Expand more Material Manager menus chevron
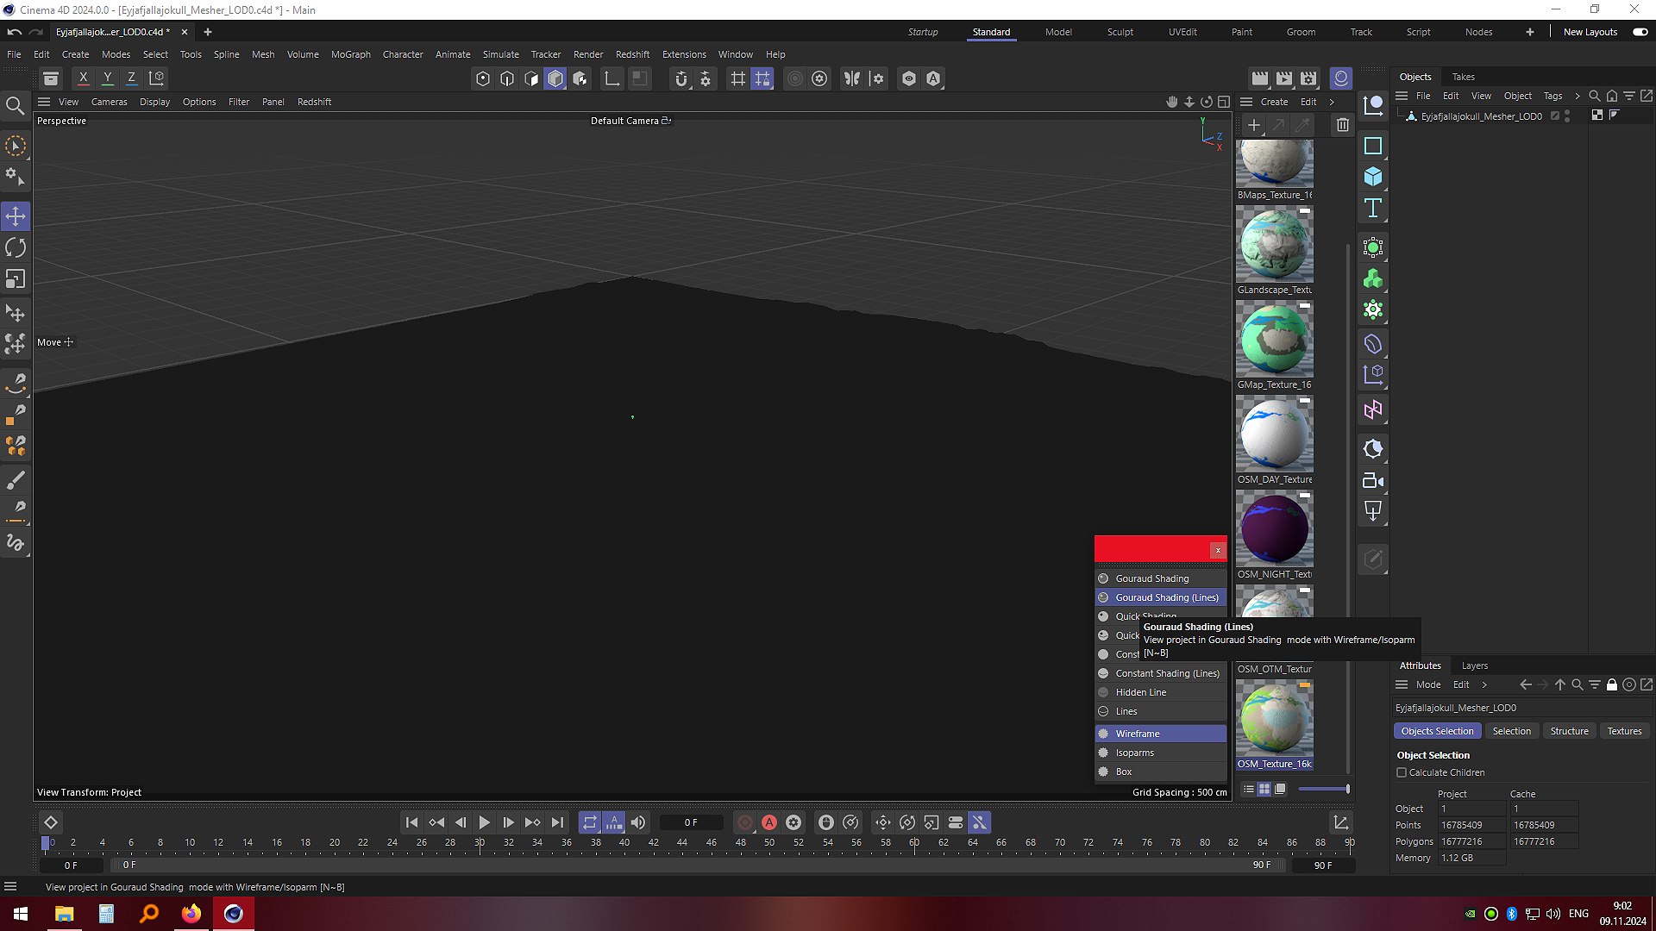This screenshot has width=1656, height=931. coord(1332,102)
